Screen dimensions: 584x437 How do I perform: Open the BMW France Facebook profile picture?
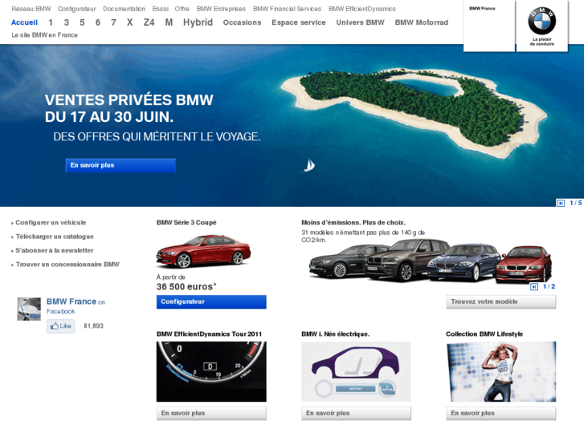(29, 309)
